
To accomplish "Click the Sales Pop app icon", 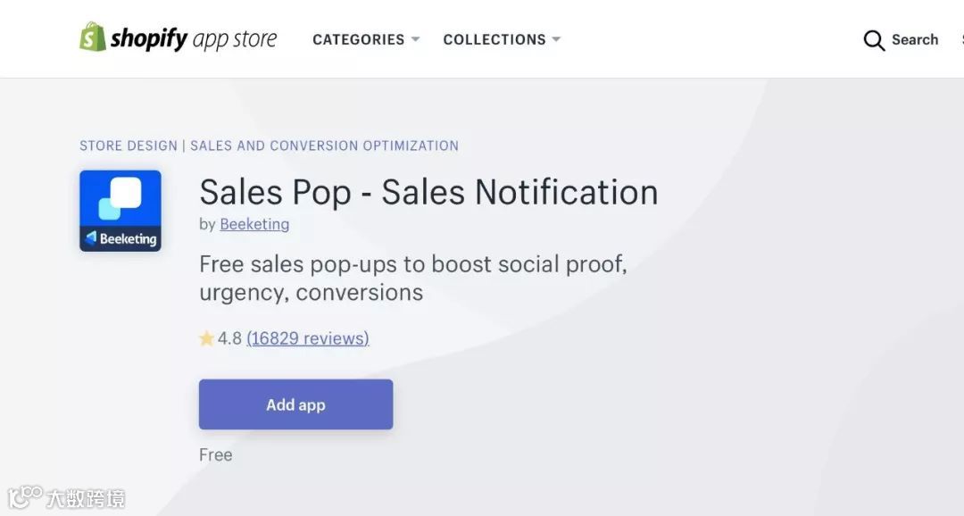I will click(x=120, y=211).
